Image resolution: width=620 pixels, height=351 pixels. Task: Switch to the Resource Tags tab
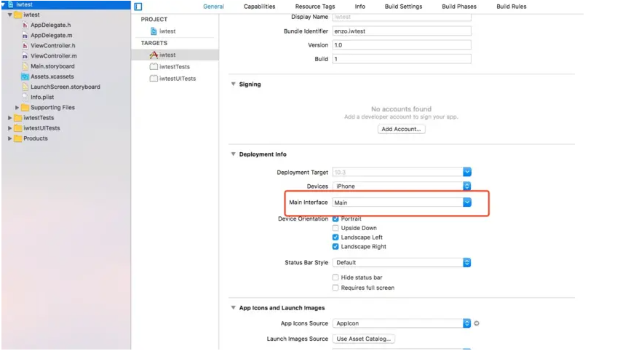(x=315, y=7)
